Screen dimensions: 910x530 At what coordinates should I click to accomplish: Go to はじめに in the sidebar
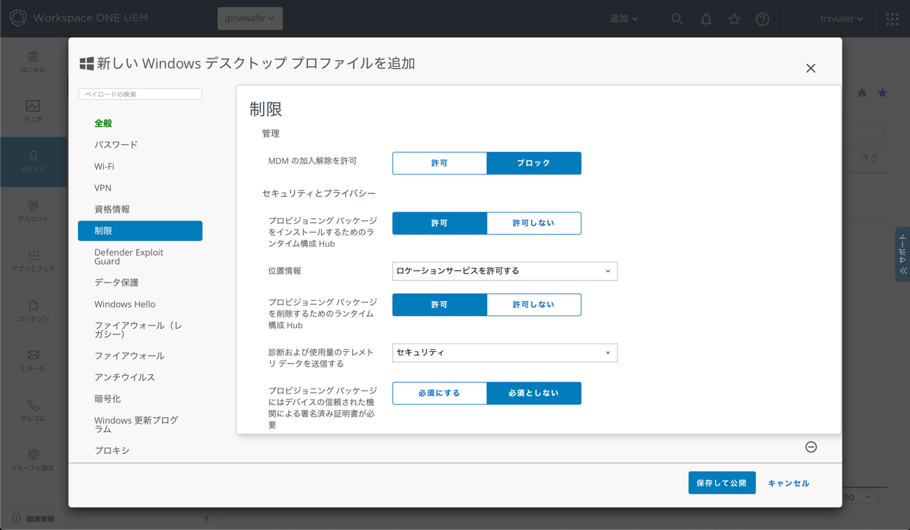[x=33, y=62]
